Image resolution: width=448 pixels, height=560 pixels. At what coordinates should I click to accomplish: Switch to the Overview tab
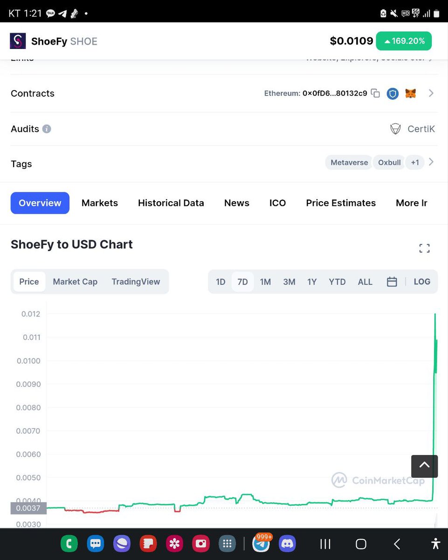pyautogui.click(x=40, y=203)
